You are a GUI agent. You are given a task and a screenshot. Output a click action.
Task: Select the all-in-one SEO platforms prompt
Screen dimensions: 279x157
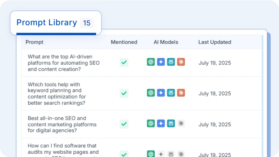62,124
